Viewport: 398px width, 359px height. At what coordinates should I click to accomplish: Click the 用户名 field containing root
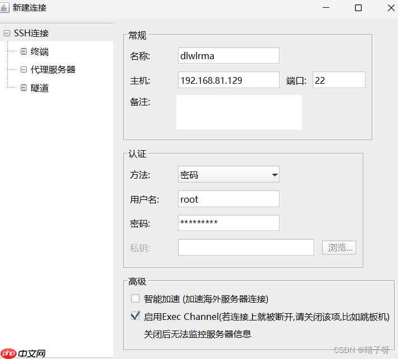click(229, 199)
